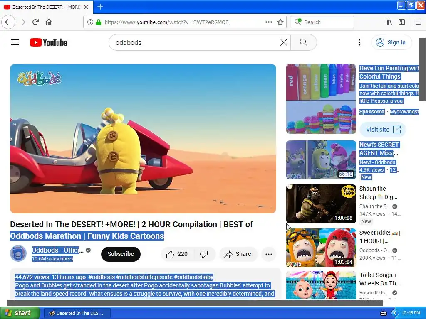
Task: Expand hidden tray icons arrow
Action: coord(394,313)
